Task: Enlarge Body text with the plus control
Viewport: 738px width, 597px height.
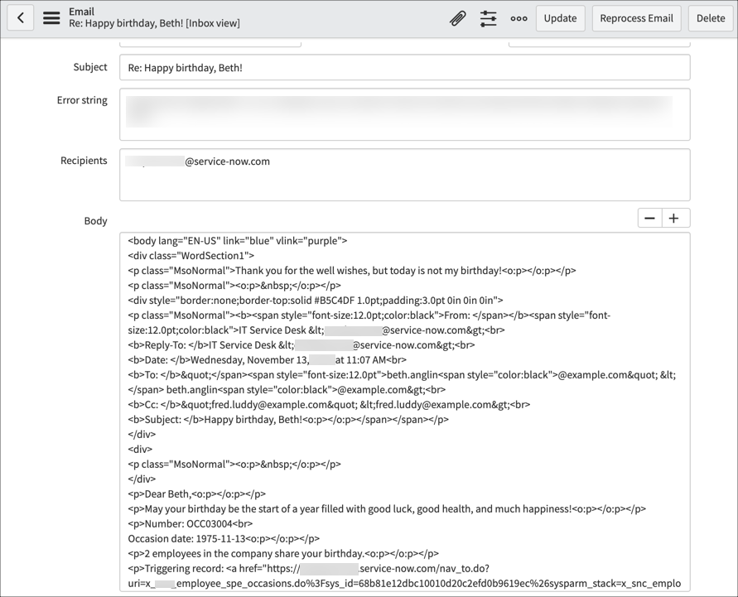Action: (674, 217)
